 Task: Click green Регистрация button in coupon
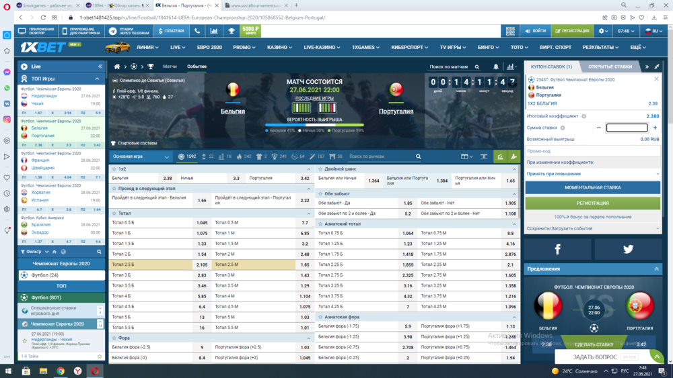click(593, 203)
